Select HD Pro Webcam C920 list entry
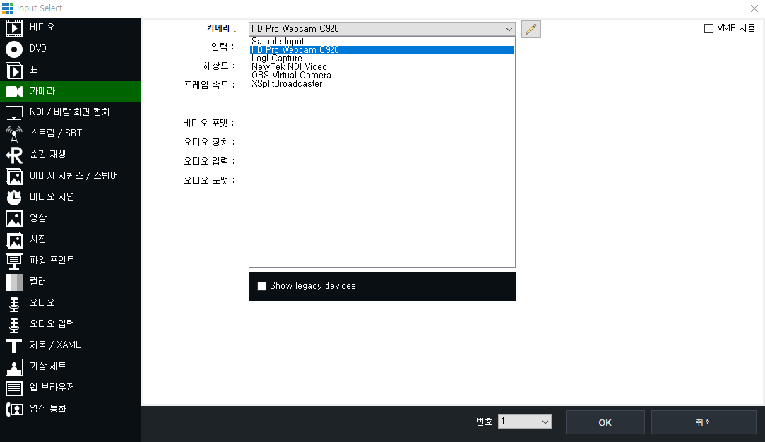The height and width of the screenshot is (442, 765). click(x=381, y=49)
